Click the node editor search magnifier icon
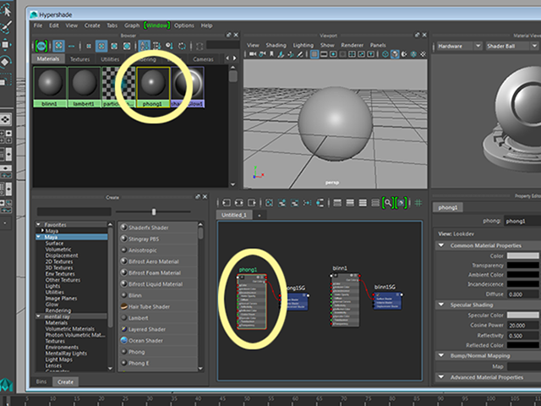Screen dimensions: 541x406 point(388,203)
